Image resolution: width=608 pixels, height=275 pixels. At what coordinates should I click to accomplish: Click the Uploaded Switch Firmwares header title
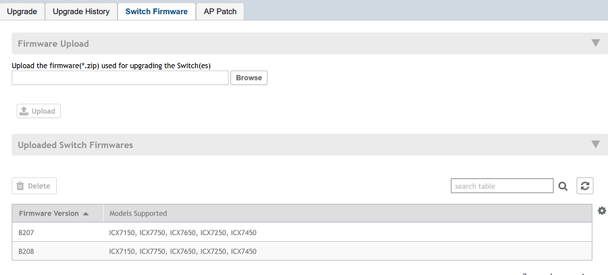75,145
